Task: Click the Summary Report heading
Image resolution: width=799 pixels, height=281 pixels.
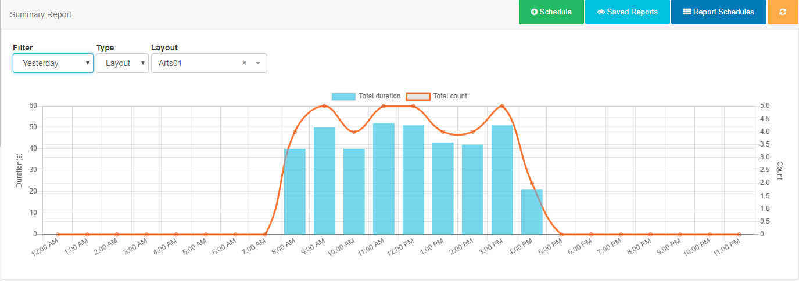Action: pos(41,14)
